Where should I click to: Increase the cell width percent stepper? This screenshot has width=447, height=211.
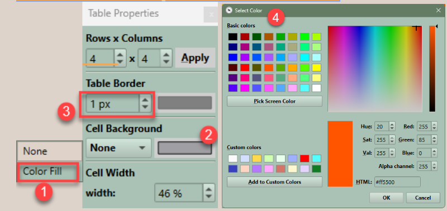point(208,190)
